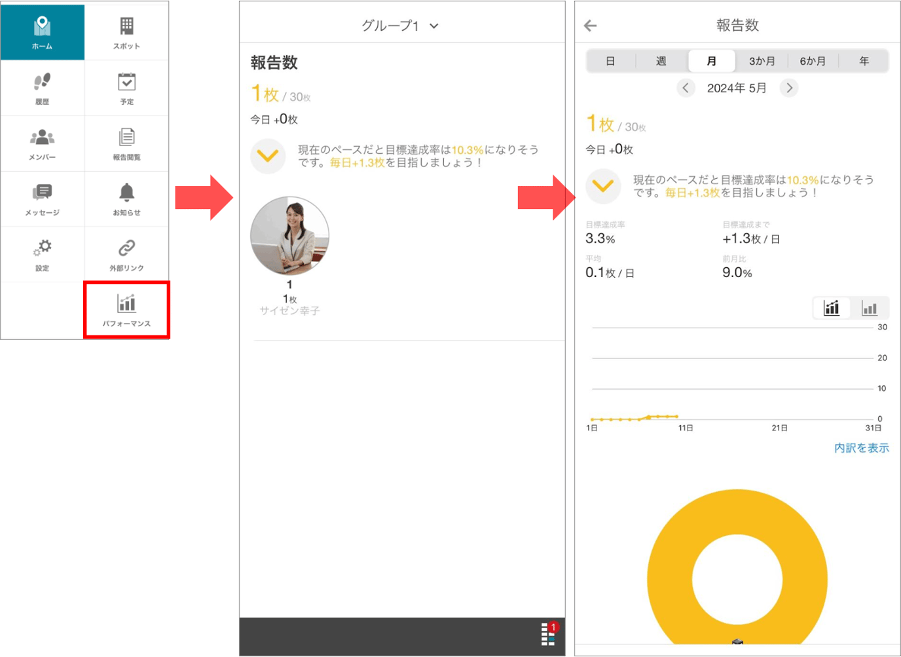
Task: Switch chart to bar graph view
Action: [x=870, y=308]
